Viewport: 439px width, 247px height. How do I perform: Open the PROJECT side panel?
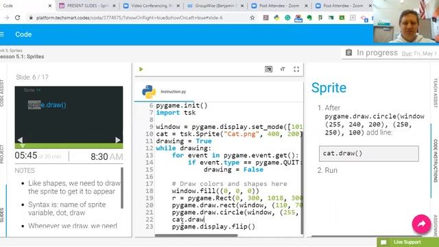(2, 154)
